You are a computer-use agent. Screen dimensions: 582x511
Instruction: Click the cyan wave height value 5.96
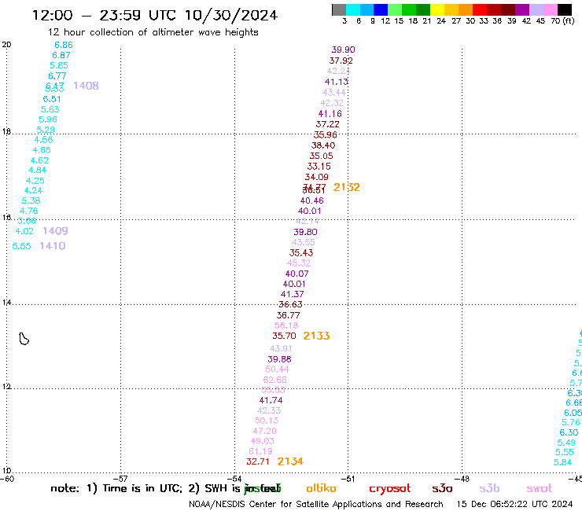(x=48, y=119)
